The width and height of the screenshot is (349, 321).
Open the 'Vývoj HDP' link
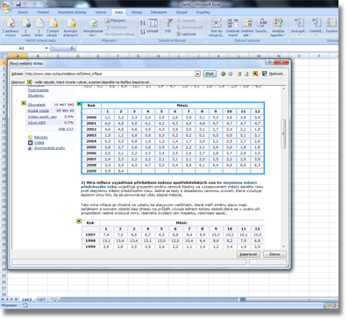pos(37,123)
